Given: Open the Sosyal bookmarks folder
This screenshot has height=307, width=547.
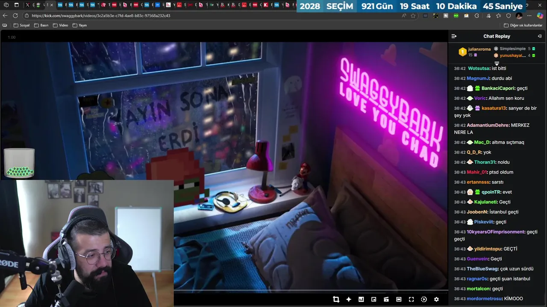Looking at the screenshot, I should coord(22,25).
